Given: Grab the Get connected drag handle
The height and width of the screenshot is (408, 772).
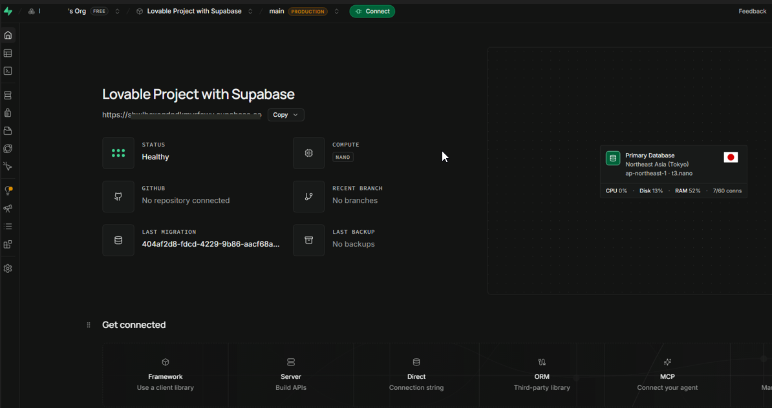Looking at the screenshot, I should 89,325.
